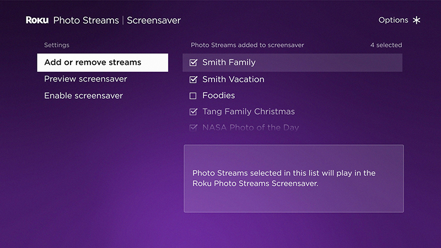This screenshot has height=248, width=441.
Task: Check the Foodies checkbox
Action: tap(193, 96)
